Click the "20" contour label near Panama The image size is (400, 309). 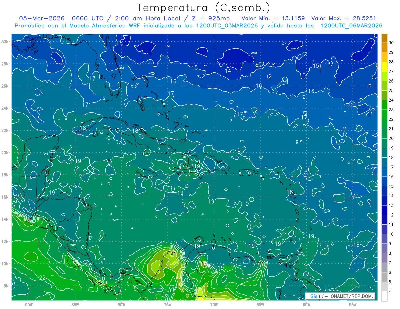[102, 279]
